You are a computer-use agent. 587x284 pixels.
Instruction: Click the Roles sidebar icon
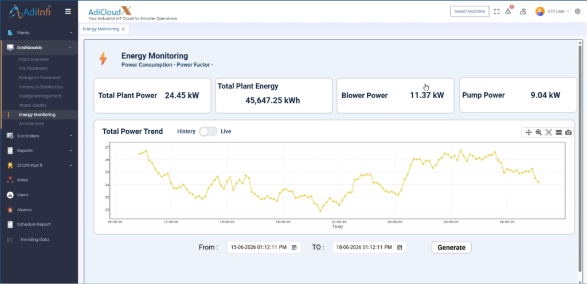[10, 180]
